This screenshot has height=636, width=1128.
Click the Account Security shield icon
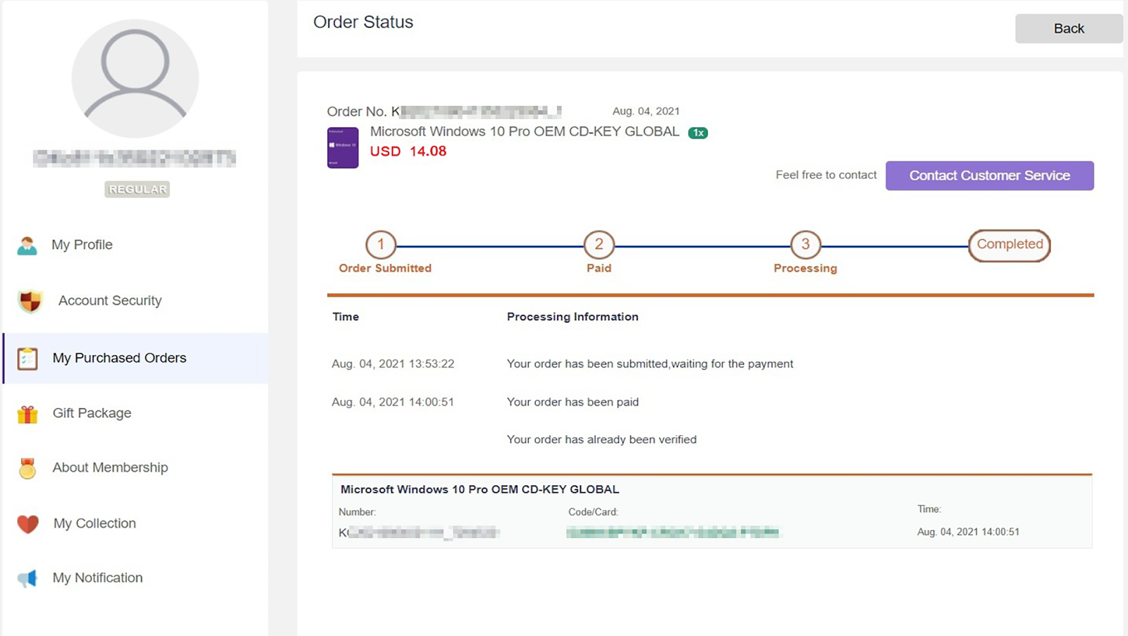click(30, 301)
